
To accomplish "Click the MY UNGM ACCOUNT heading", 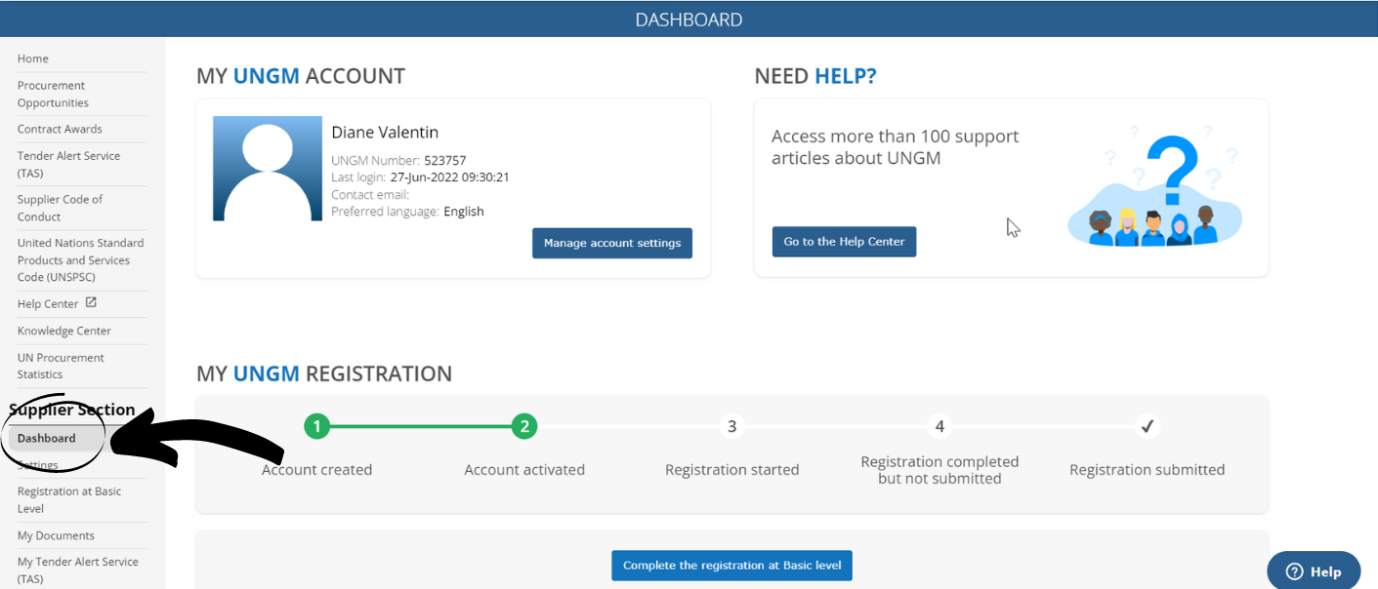I will [301, 76].
